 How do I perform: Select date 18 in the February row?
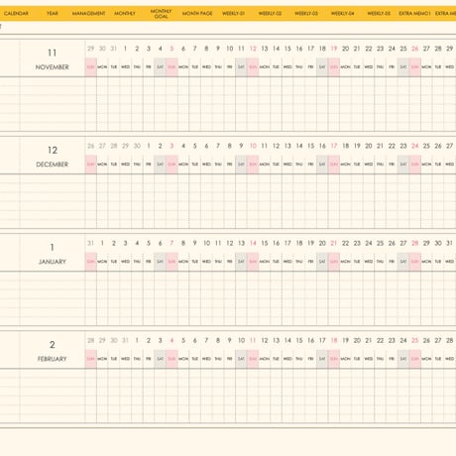(x=334, y=340)
